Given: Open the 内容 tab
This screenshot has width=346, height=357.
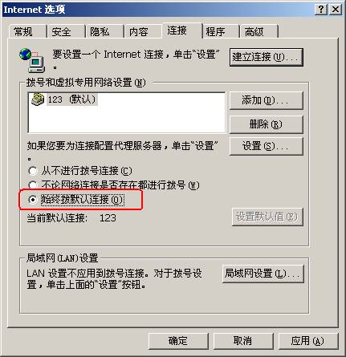Looking at the screenshot, I should click(143, 31).
